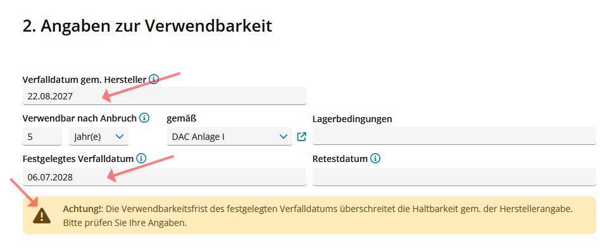Select the number field containing 5
Screen dimensions: 600x250
[42, 137]
